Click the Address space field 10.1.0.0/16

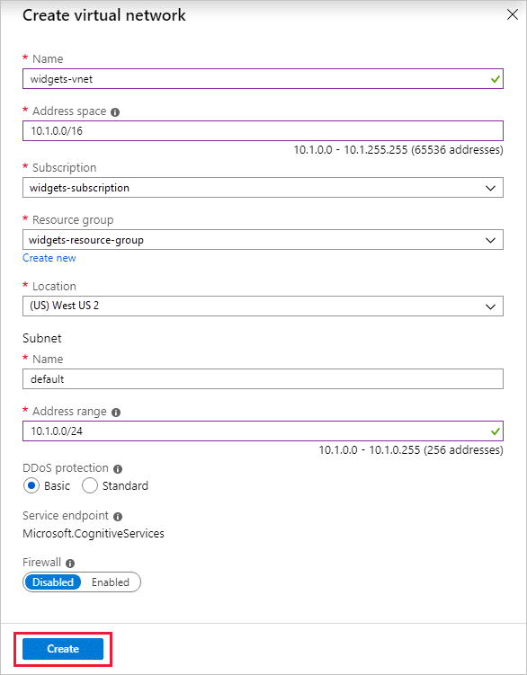tap(263, 131)
